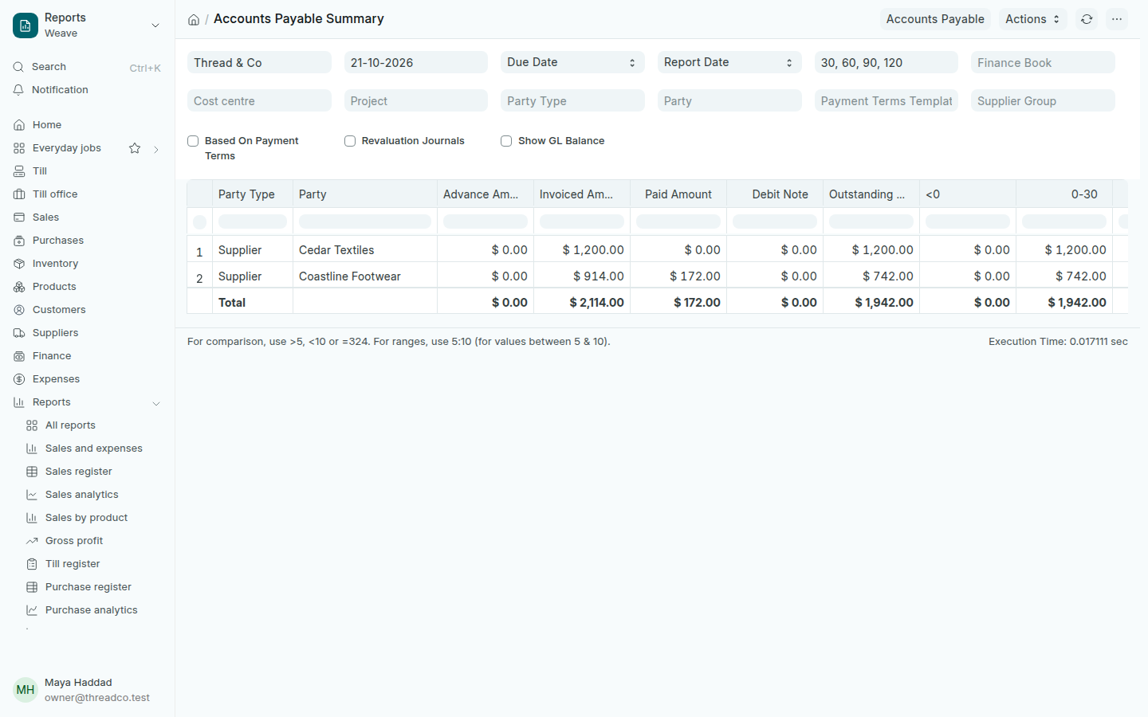Expand the Everyday jobs arrow
Image resolution: width=1148 pixels, height=717 pixels.
click(156, 149)
